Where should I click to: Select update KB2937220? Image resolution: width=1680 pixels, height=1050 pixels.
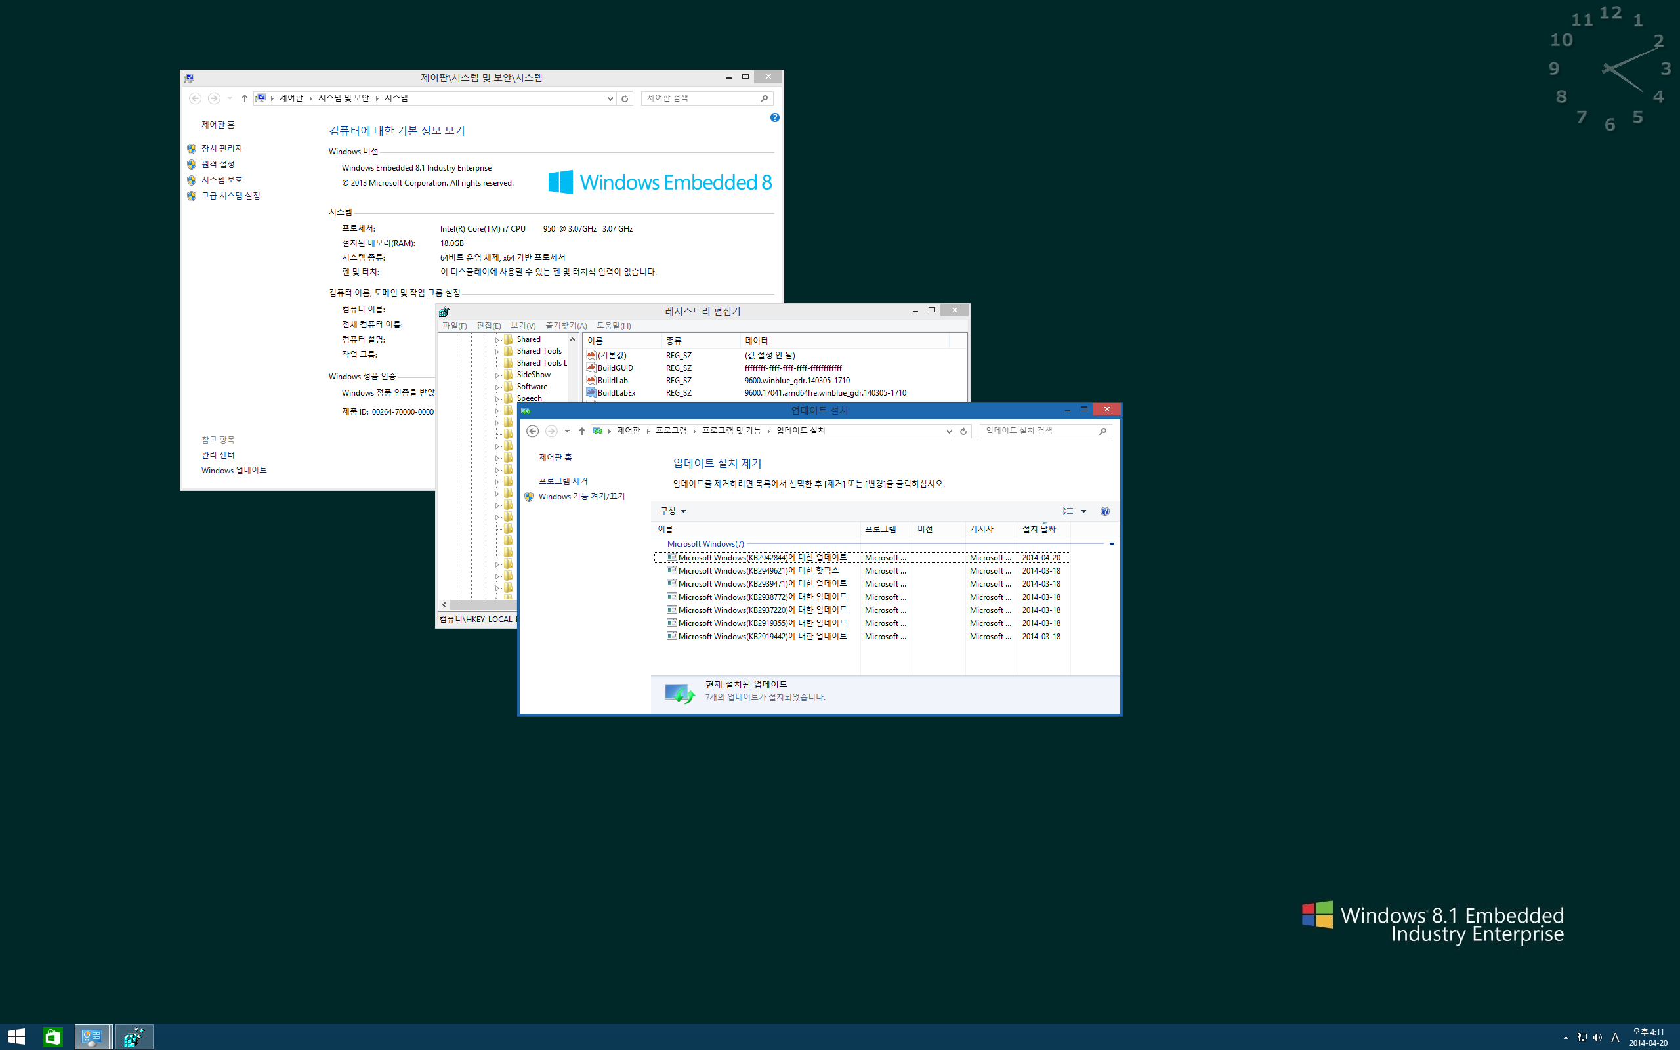click(862, 610)
